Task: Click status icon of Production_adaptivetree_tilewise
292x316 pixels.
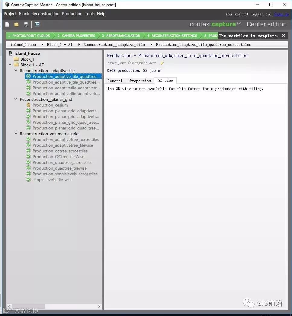Action: (x=28, y=145)
